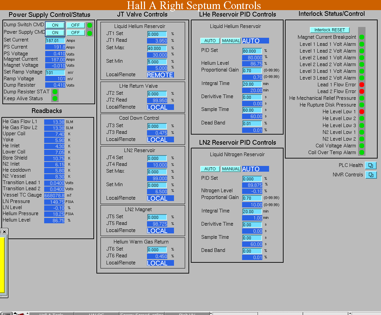The height and width of the screenshot is (315, 381).
Task: Click the He Rupture Disk Pressure indicator
Action: pyautogui.click(x=361, y=105)
